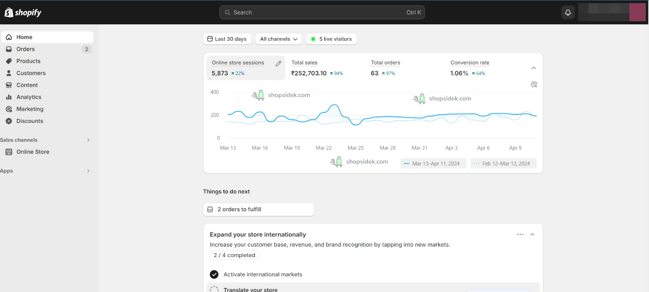This screenshot has width=649, height=292.
Task: Click the Analytics bar chart icon
Action: click(9, 97)
